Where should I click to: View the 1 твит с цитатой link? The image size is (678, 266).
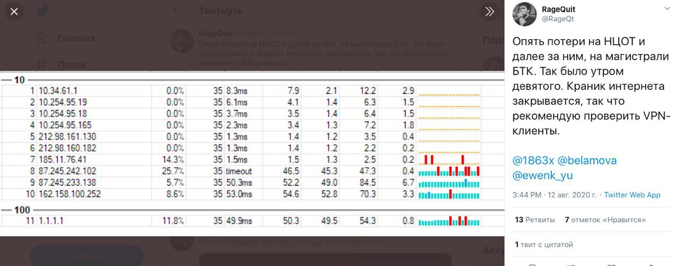(543, 244)
